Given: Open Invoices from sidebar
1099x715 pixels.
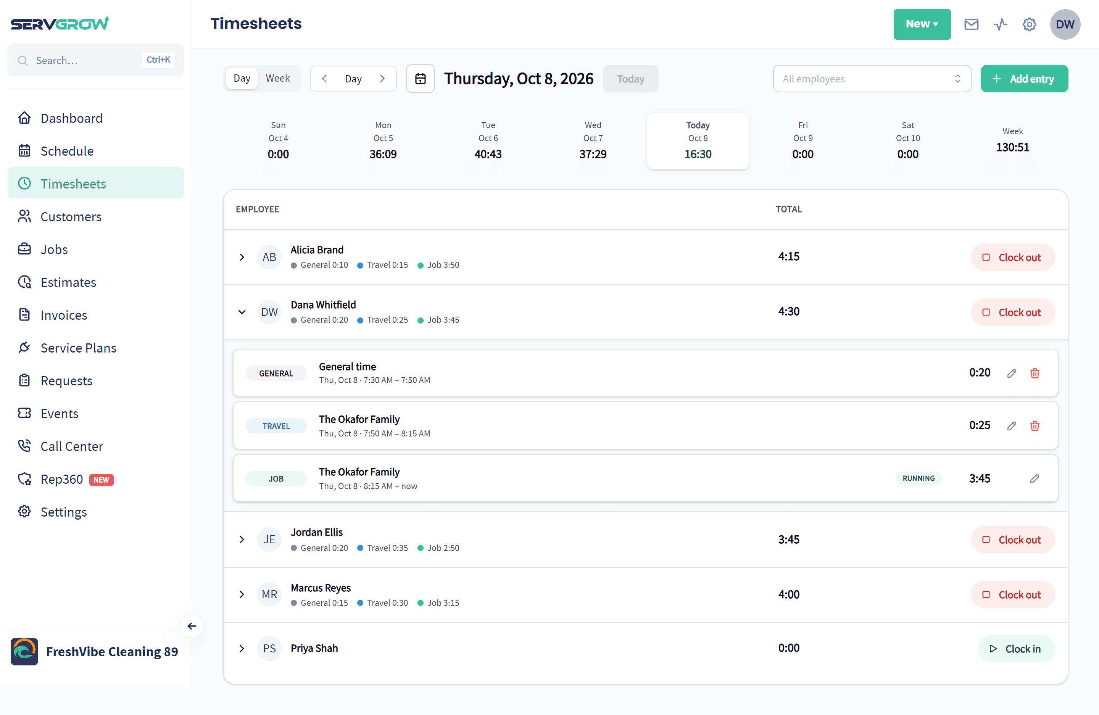Looking at the screenshot, I should click(x=95, y=315).
